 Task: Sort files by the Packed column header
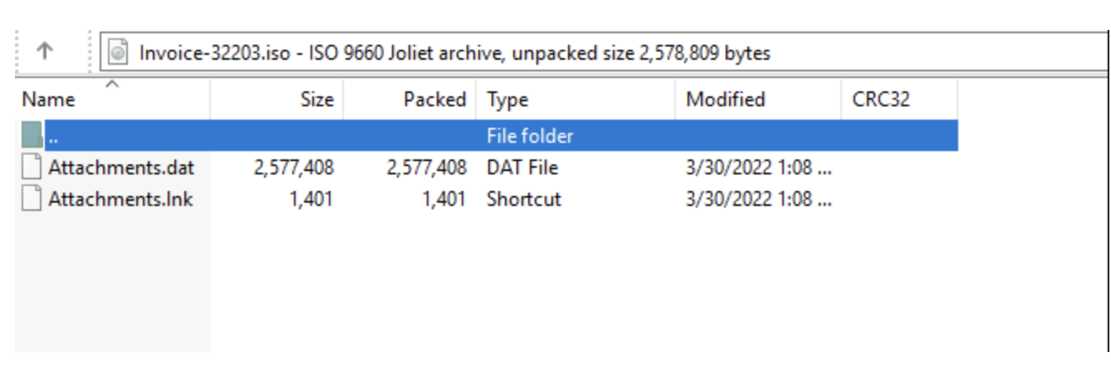pyautogui.click(x=409, y=100)
